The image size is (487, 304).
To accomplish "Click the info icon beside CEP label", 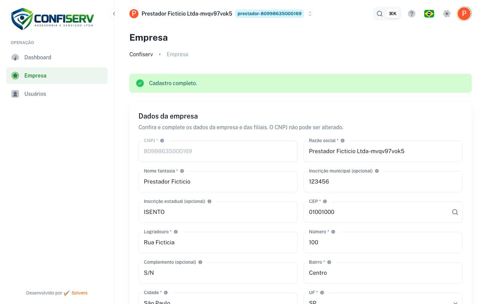I will 325,201.
